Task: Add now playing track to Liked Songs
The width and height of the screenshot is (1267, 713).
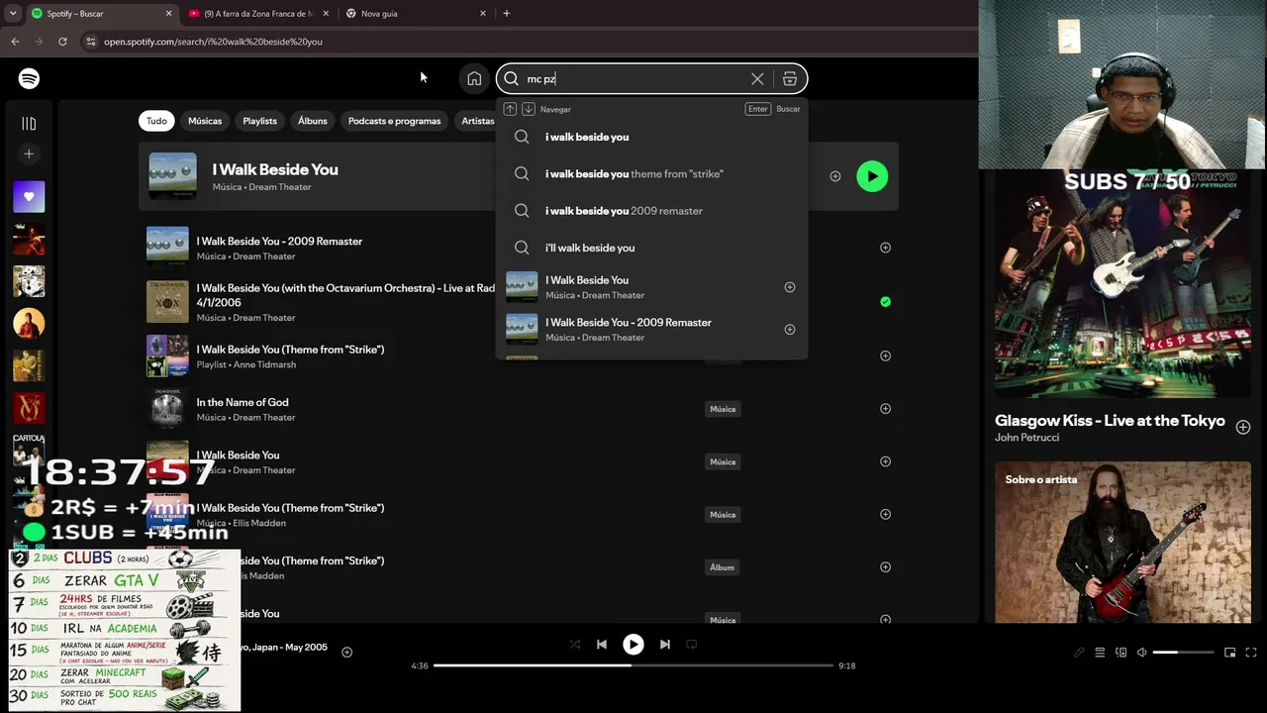Action: (347, 652)
